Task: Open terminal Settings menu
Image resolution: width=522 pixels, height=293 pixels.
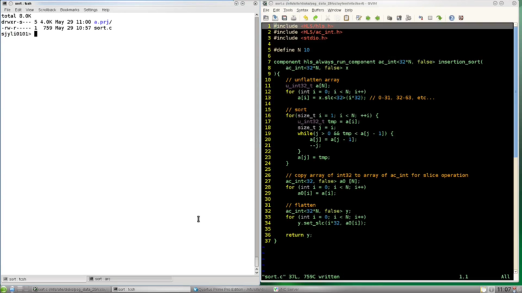Action: point(90,9)
